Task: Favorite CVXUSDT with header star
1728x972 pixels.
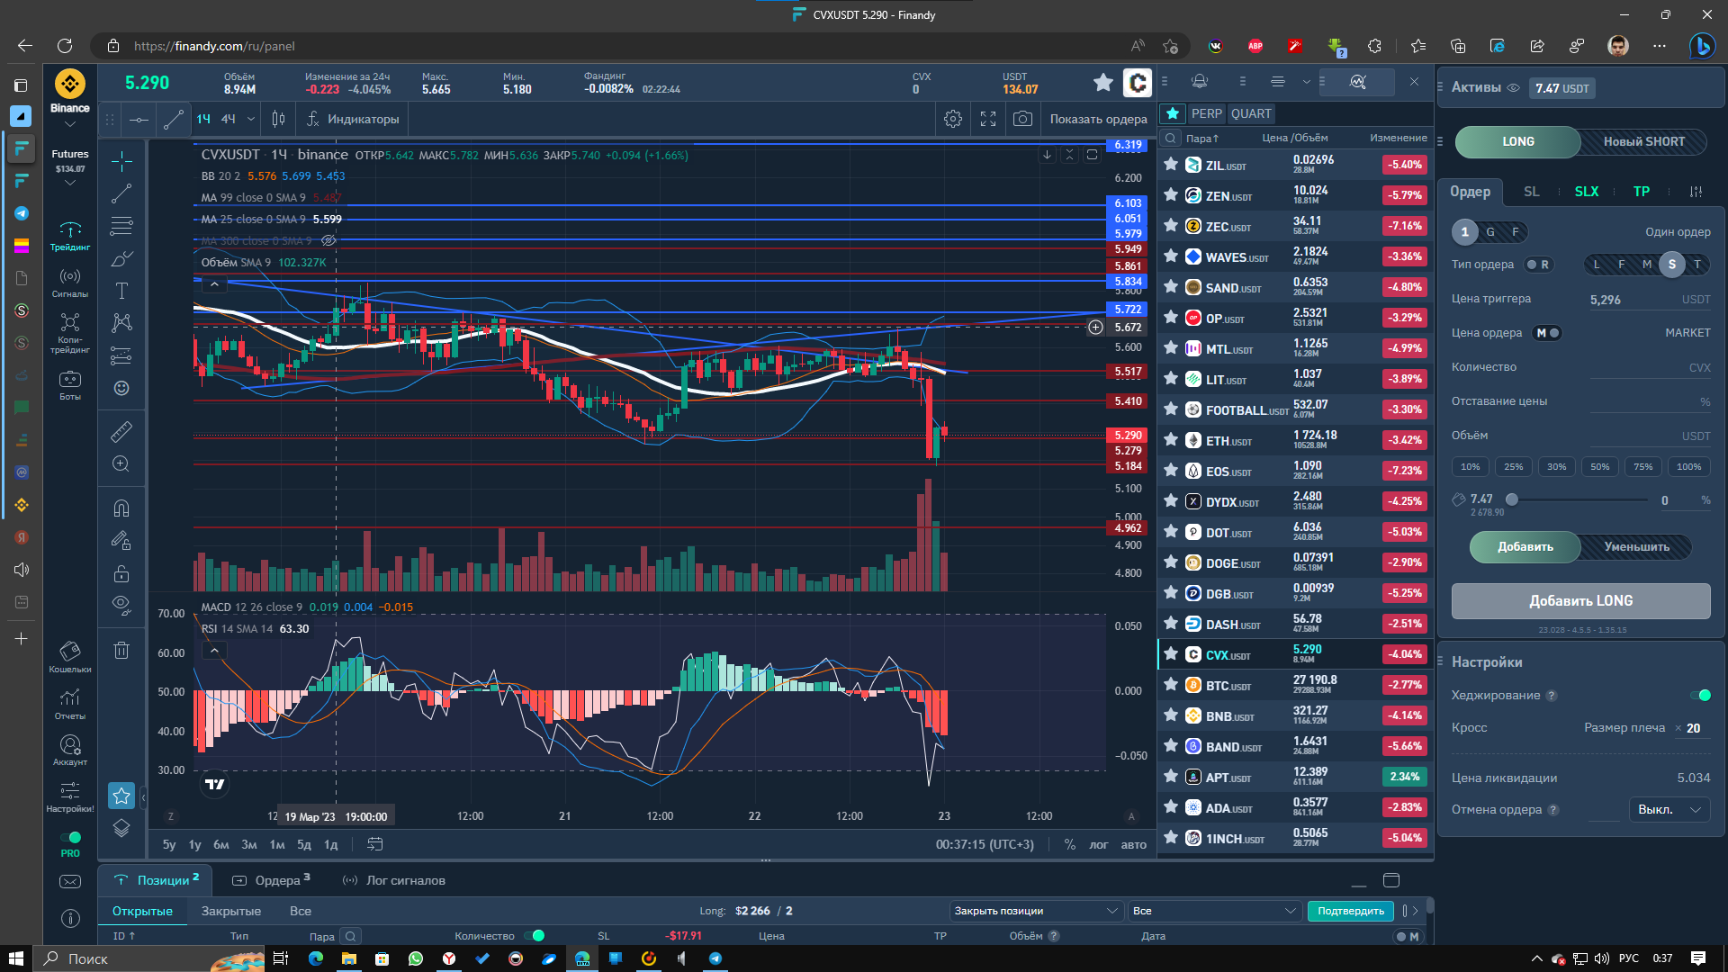Action: coord(1103,83)
